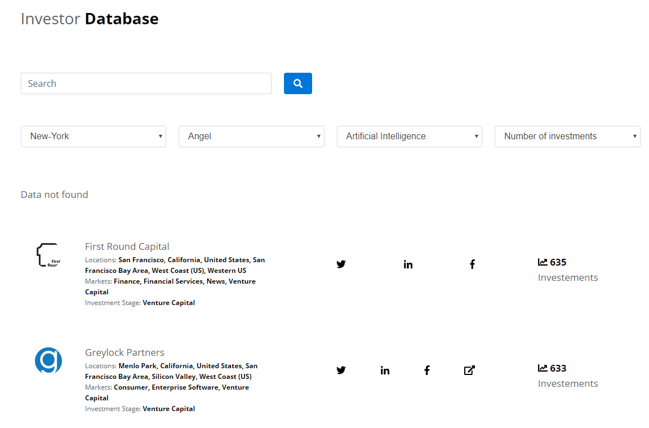Open the Greylock Partners profile link

click(x=125, y=352)
